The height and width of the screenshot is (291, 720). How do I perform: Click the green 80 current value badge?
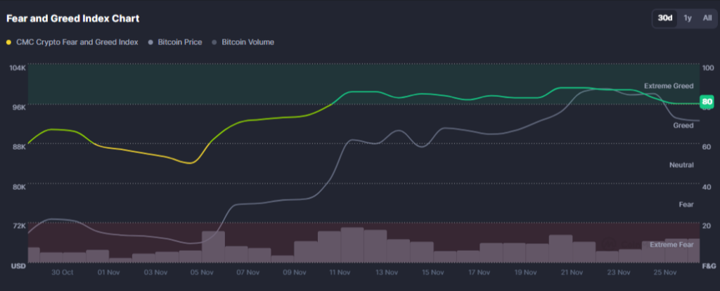click(707, 103)
